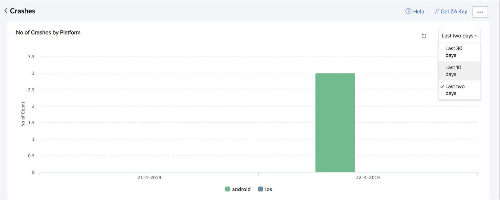Click the Help question mark icon
The width and height of the screenshot is (500, 200).
408,11
